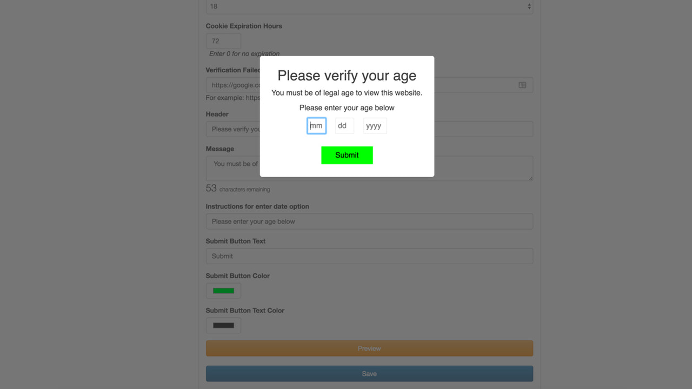Click the Cookie Expiration Hours input showing 72
This screenshot has width=692, height=389.
pos(223,41)
